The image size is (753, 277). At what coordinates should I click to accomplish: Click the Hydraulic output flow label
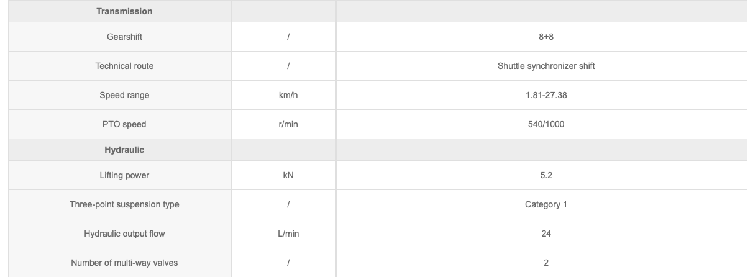(x=124, y=234)
